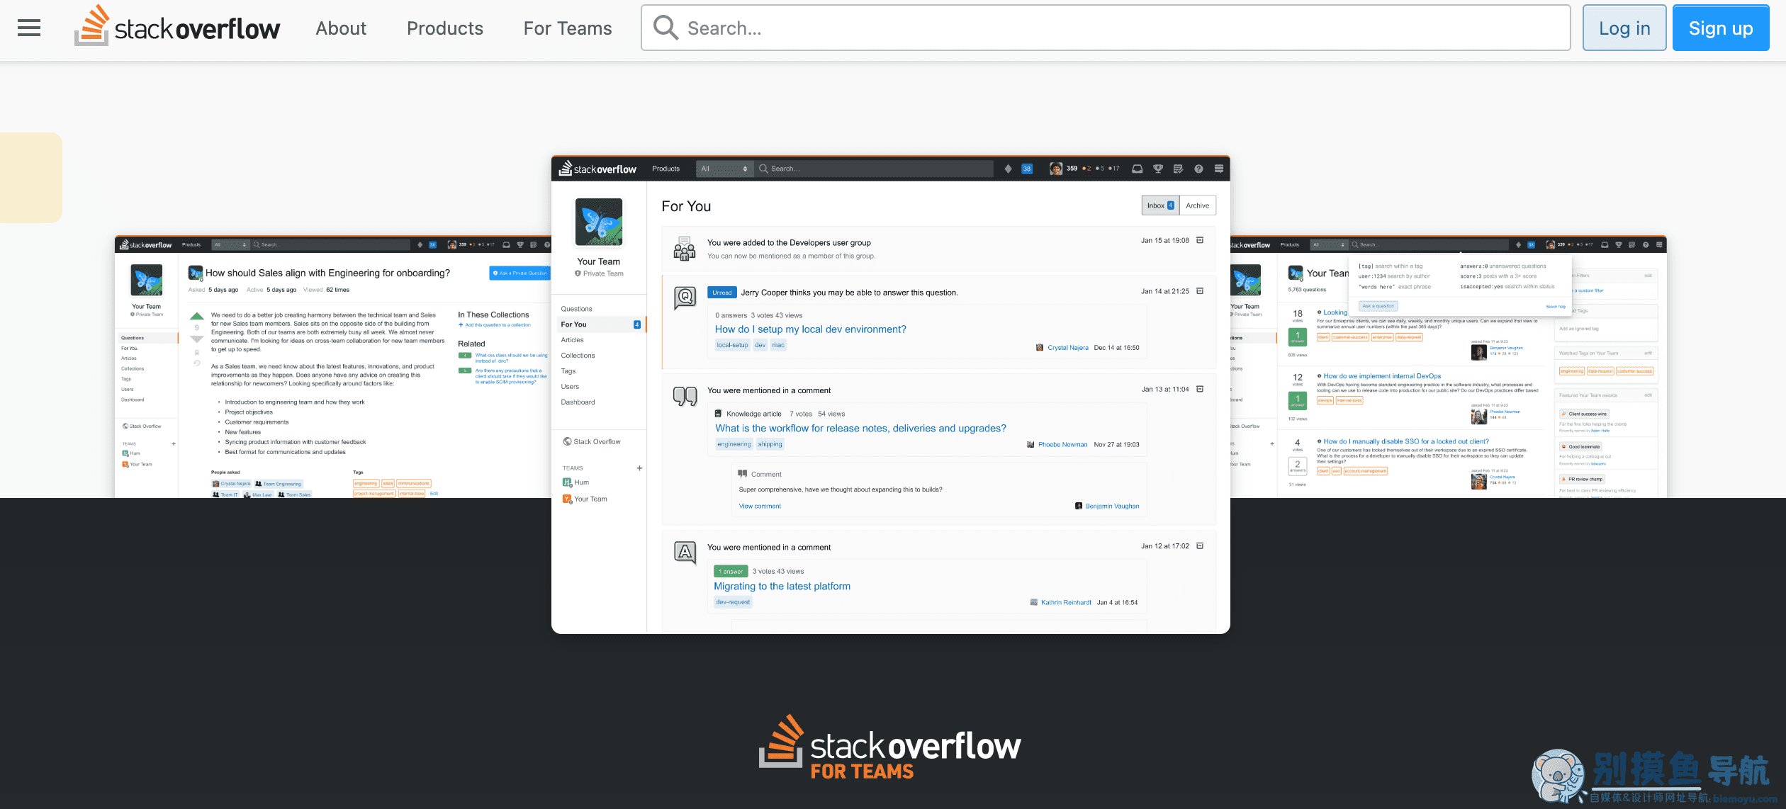1786x809 pixels.
Task: Open the user avatar with 359 reputation
Action: coord(1056,169)
